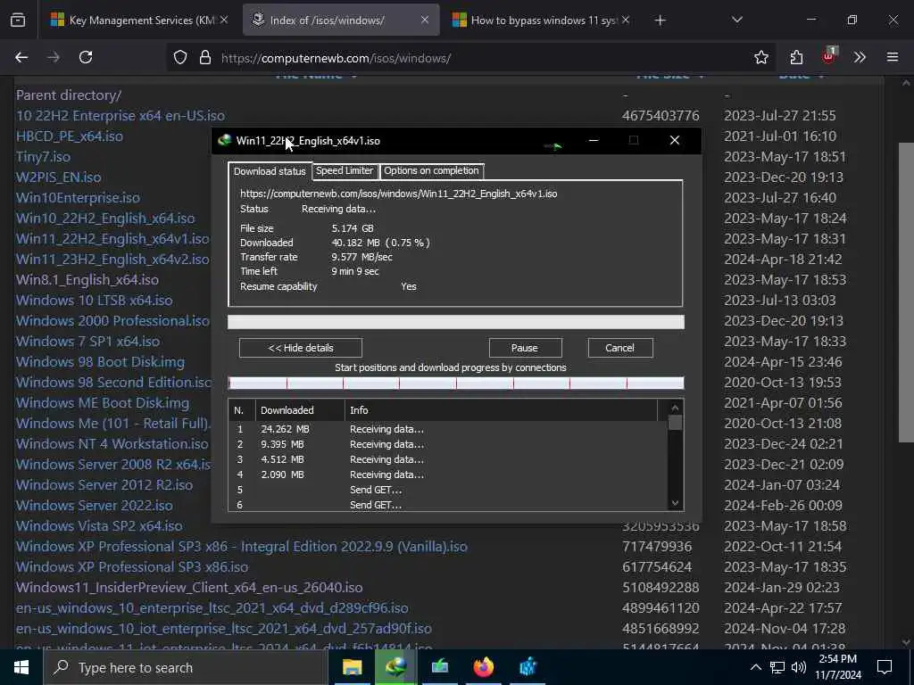Open Options on completion tab
914x685 pixels.
[431, 170]
